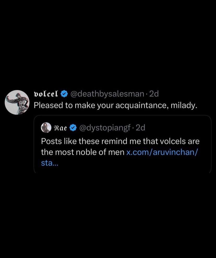This screenshot has width=216, height=258.
Task: Open Rae's small profile avatar
Action: (46, 127)
